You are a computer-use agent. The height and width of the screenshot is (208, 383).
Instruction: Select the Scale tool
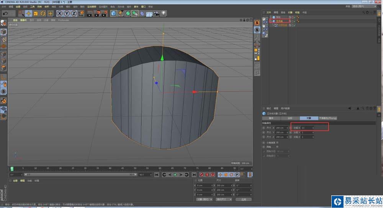point(36,13)
